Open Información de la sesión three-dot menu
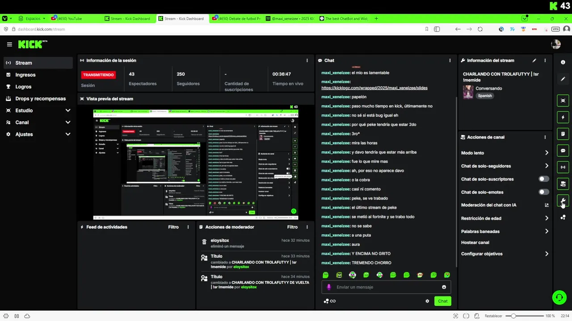The height and width of the screenshot is (321, 572). click(307, 60)
